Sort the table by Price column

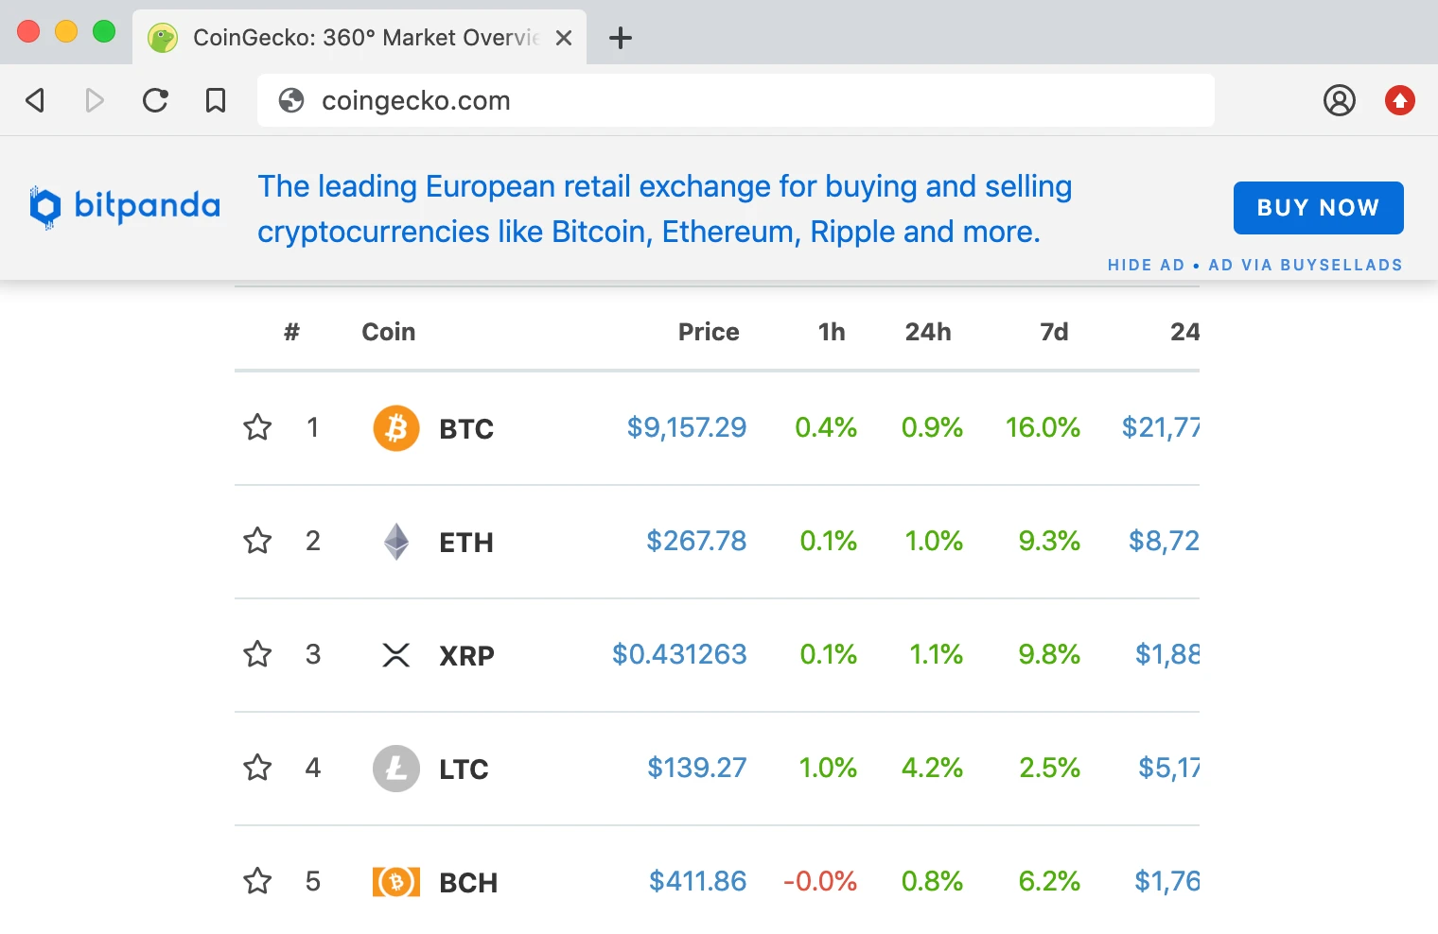click(709, 332)
